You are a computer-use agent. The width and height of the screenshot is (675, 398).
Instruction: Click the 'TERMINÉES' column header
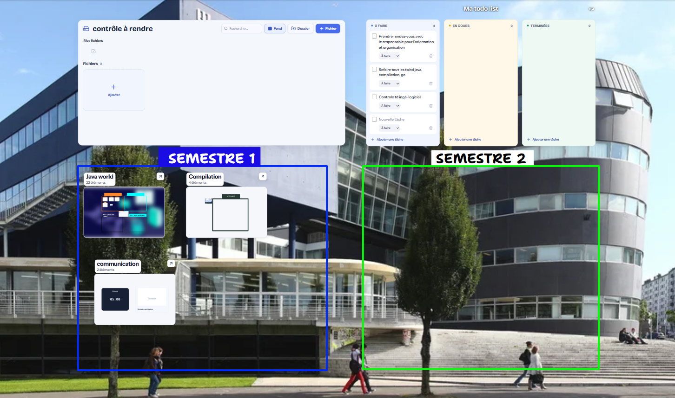tap(540, 26)
